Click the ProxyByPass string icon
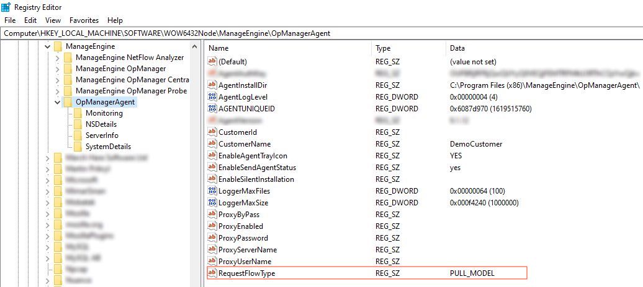The width and height of the screenshot is (643, 287). (212, 214)
